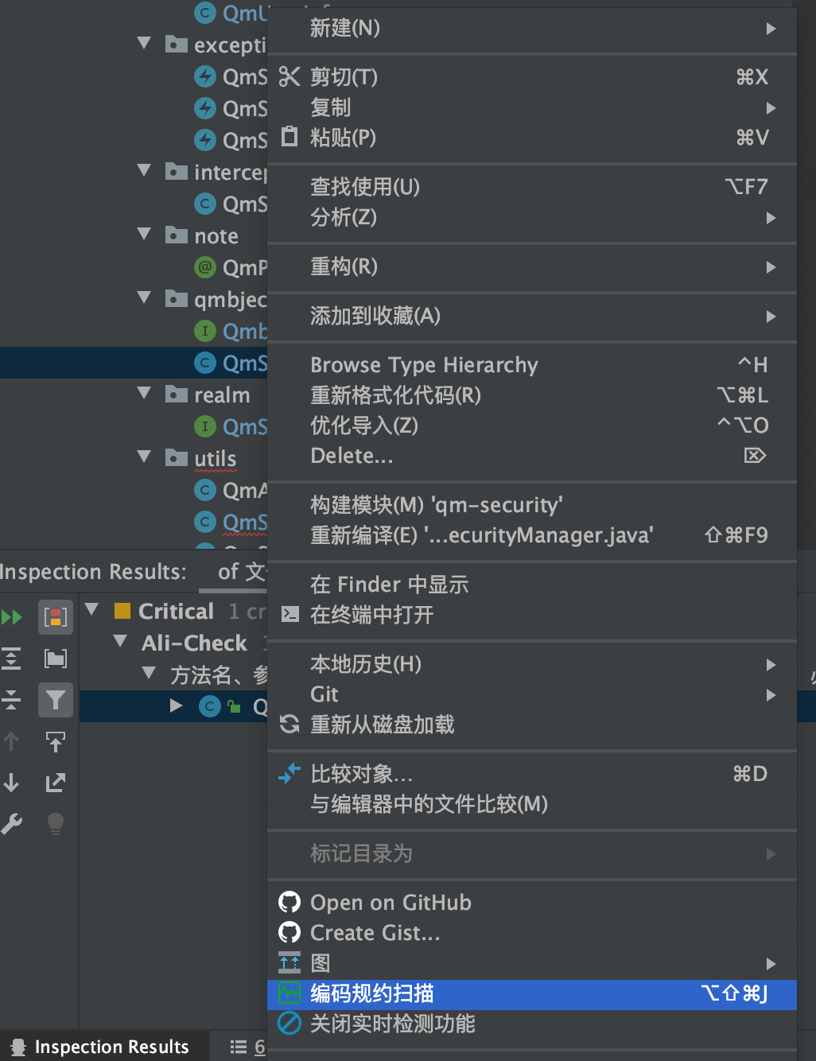
Task: Collapse the realm folder in project tree
Action: point(144,393)
